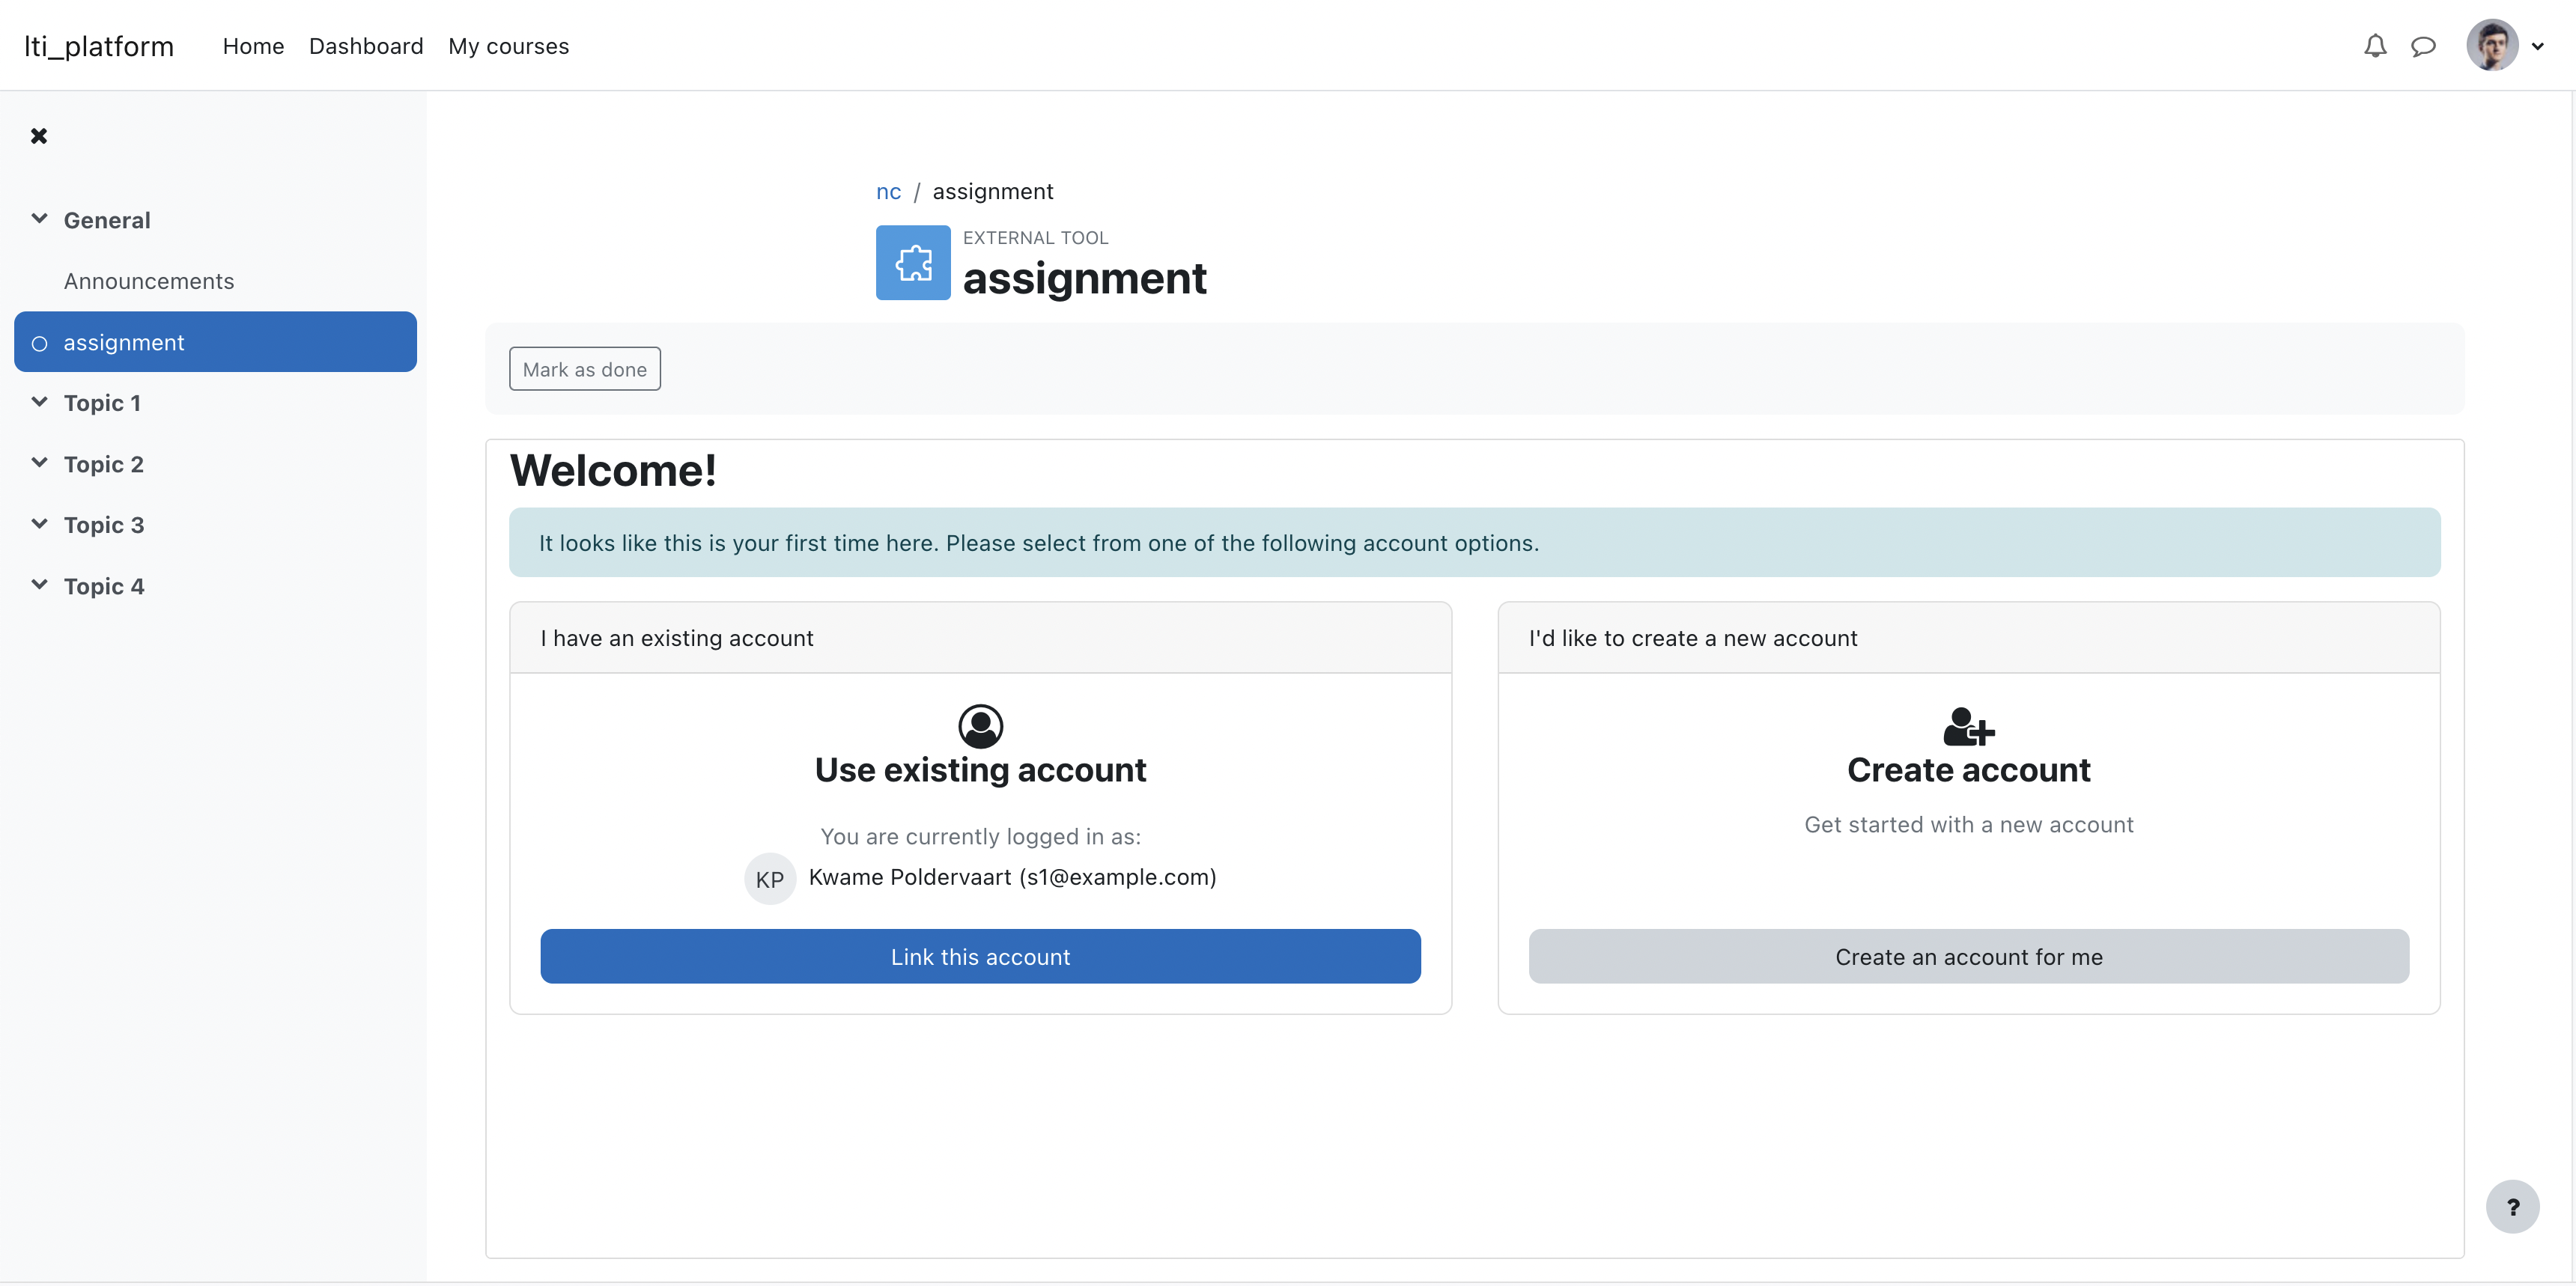
Task: Open the notifications bell
Action: (x=2374, y=46)
